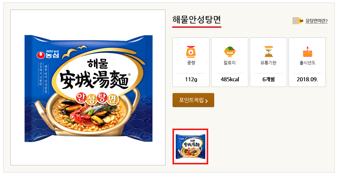Screen dimensions: 338x180
Task: Click the 해물안성탕면 product title
Action: coord(196,20)
